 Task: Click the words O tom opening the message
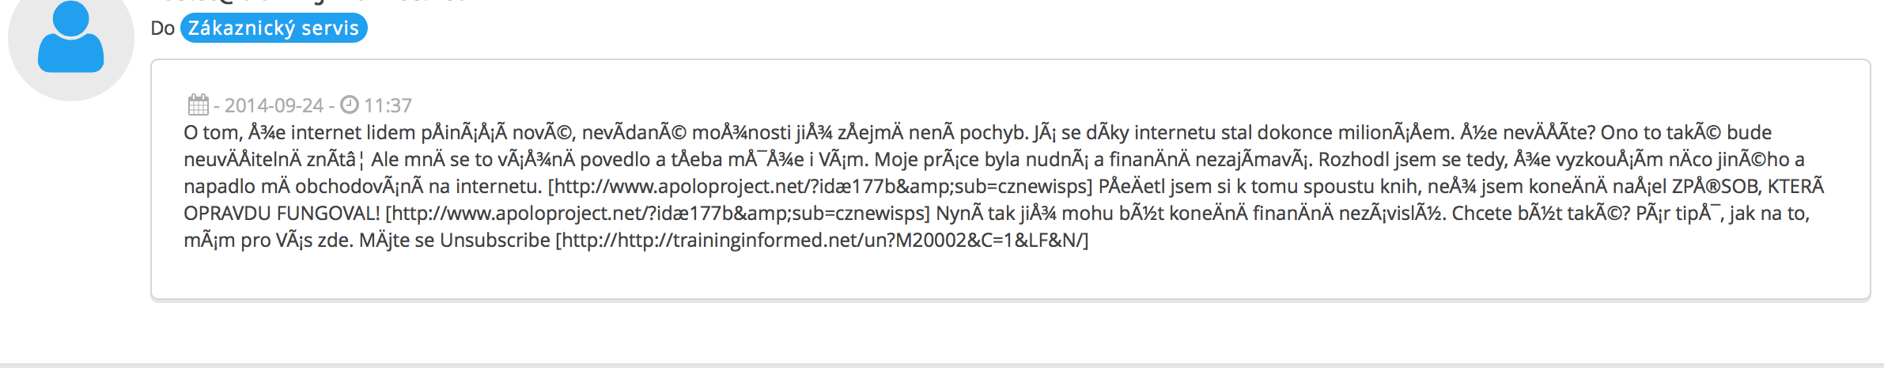point(212,132)
